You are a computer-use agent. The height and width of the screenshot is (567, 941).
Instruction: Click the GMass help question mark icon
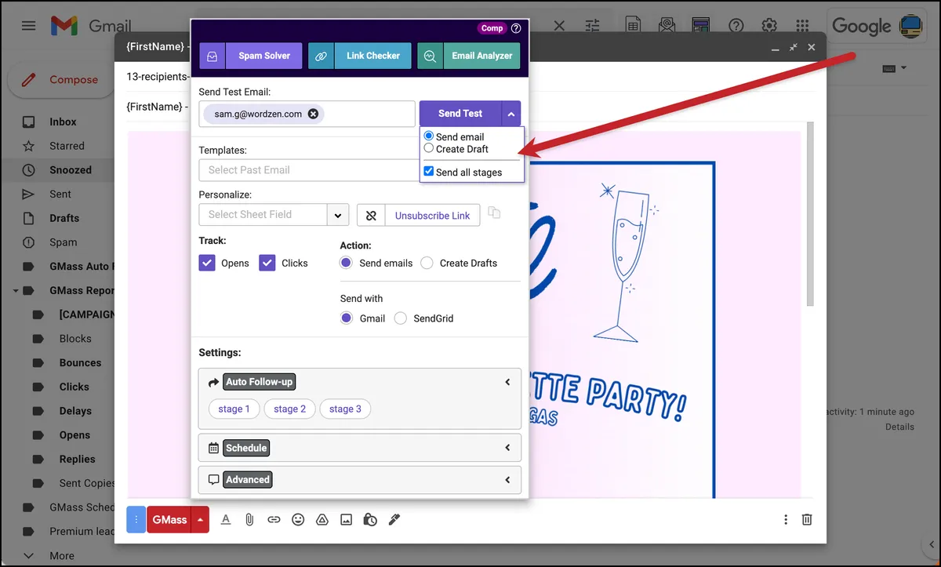pyautogui.click(x=516, y=28)
